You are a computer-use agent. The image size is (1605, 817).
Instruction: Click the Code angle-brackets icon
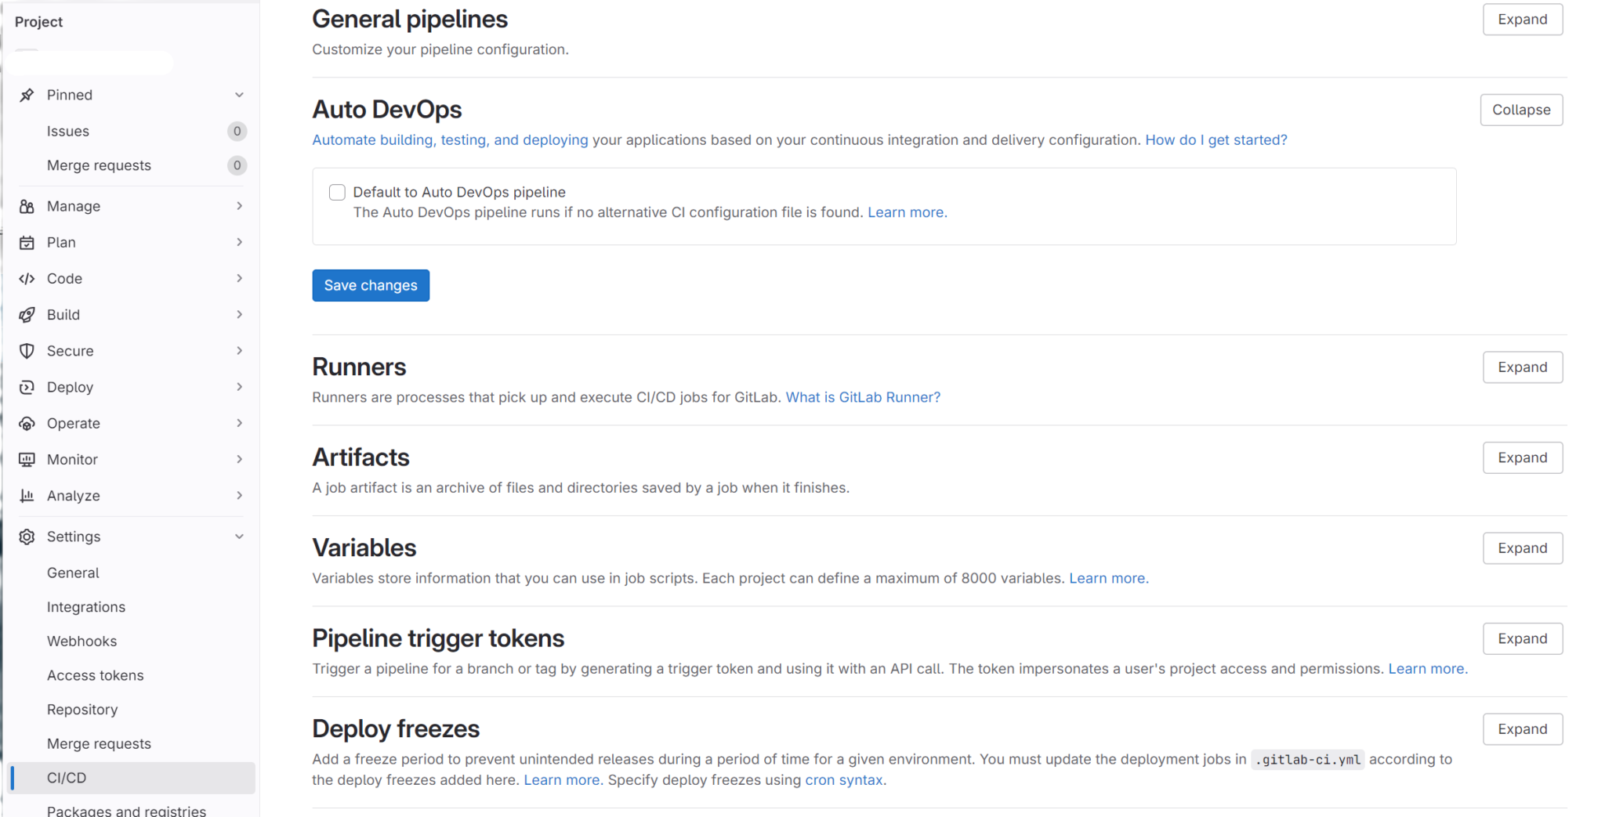(27, 278)
